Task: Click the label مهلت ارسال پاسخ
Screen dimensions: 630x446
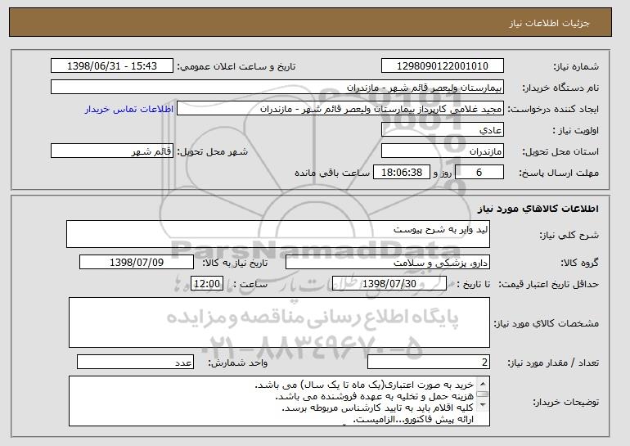Action: [559, 173]
